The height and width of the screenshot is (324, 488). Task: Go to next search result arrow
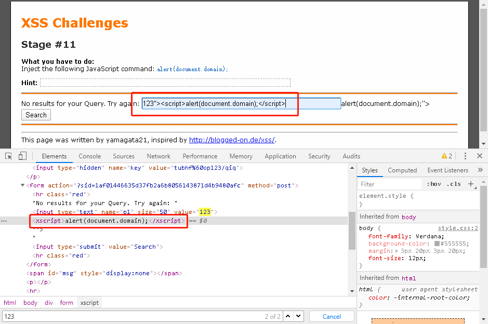298,316
